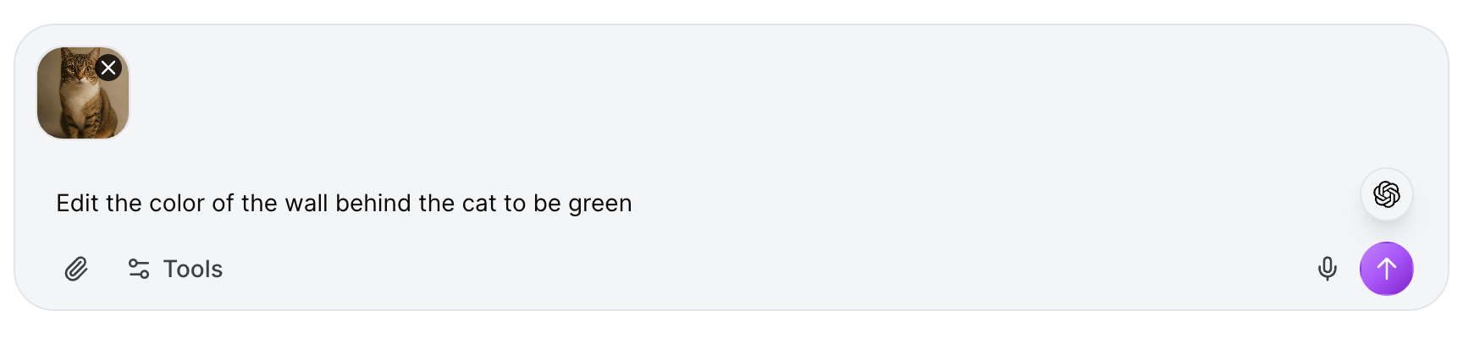Click the OpenAI logo button
The height and width of the screenshot is (338, 1463).
(x=1386, y=194)
